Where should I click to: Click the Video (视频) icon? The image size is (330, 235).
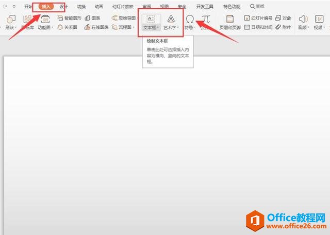pyautogui.click(x=319, y=19)
